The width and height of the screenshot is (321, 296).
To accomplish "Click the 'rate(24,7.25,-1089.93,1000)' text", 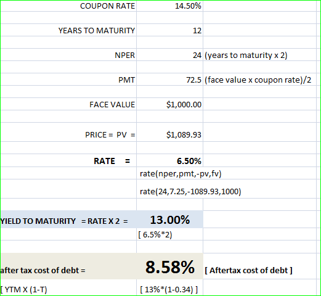I will 190,192.
